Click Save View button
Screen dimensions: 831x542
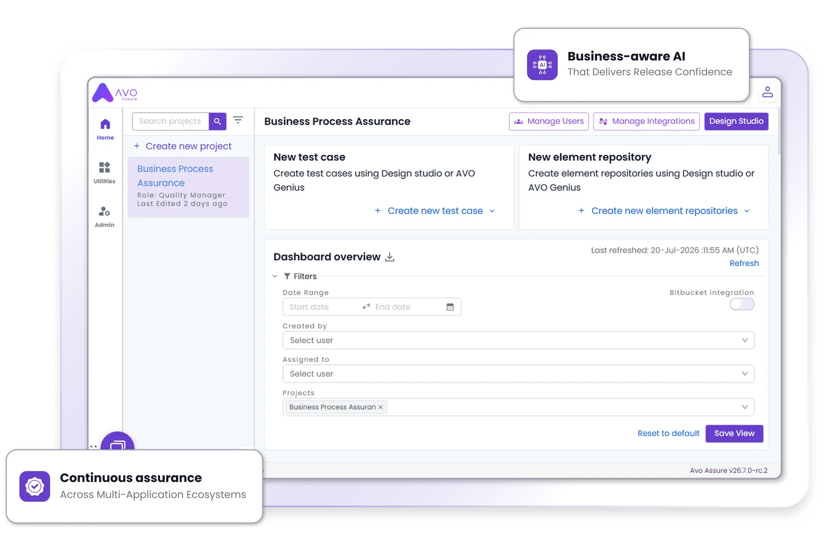[x=734, y=433]
